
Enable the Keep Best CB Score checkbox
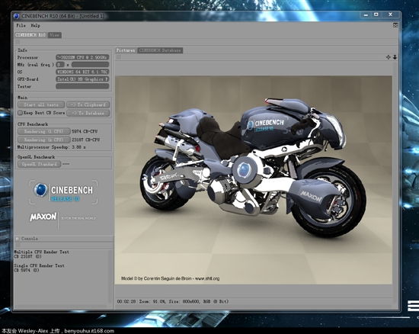(x=20, y=113)
